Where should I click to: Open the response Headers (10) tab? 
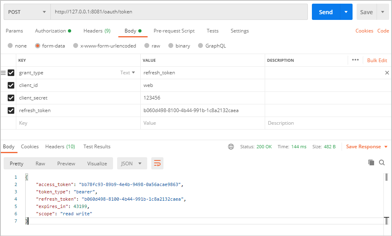click(x=60, y=147)
